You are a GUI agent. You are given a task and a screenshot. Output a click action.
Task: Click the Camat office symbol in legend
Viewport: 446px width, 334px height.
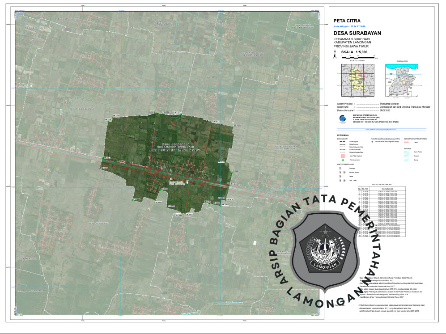340,176
